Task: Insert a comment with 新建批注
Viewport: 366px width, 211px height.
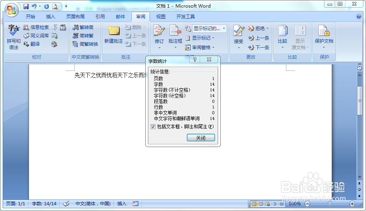Action: point(114,35)
